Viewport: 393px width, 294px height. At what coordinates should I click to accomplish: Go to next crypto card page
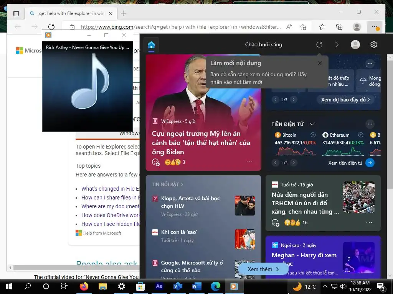point(294,163)
